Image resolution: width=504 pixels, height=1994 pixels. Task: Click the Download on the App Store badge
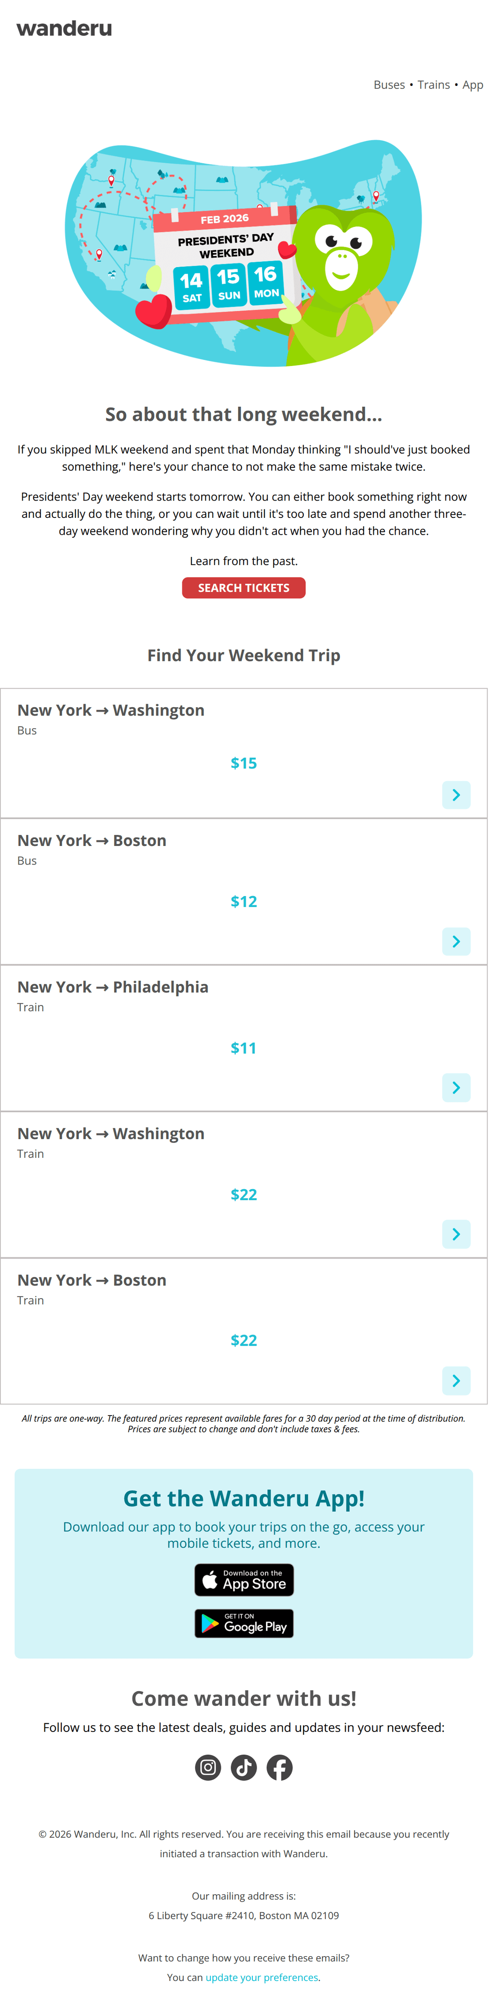tap(244, 1580)
